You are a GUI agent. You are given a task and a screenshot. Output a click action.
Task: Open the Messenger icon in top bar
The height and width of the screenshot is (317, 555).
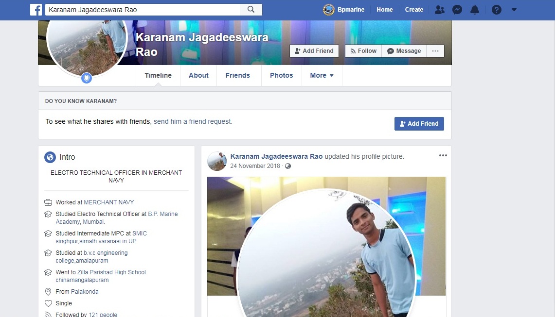[x=457, y=10]
